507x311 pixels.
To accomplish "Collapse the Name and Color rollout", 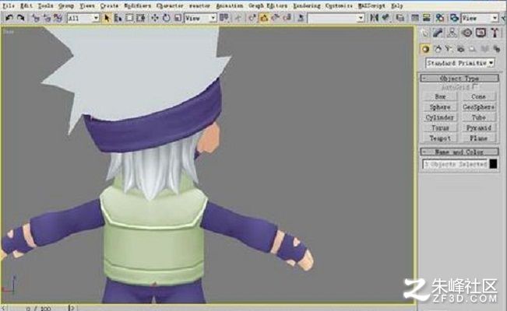I will 459,152.
